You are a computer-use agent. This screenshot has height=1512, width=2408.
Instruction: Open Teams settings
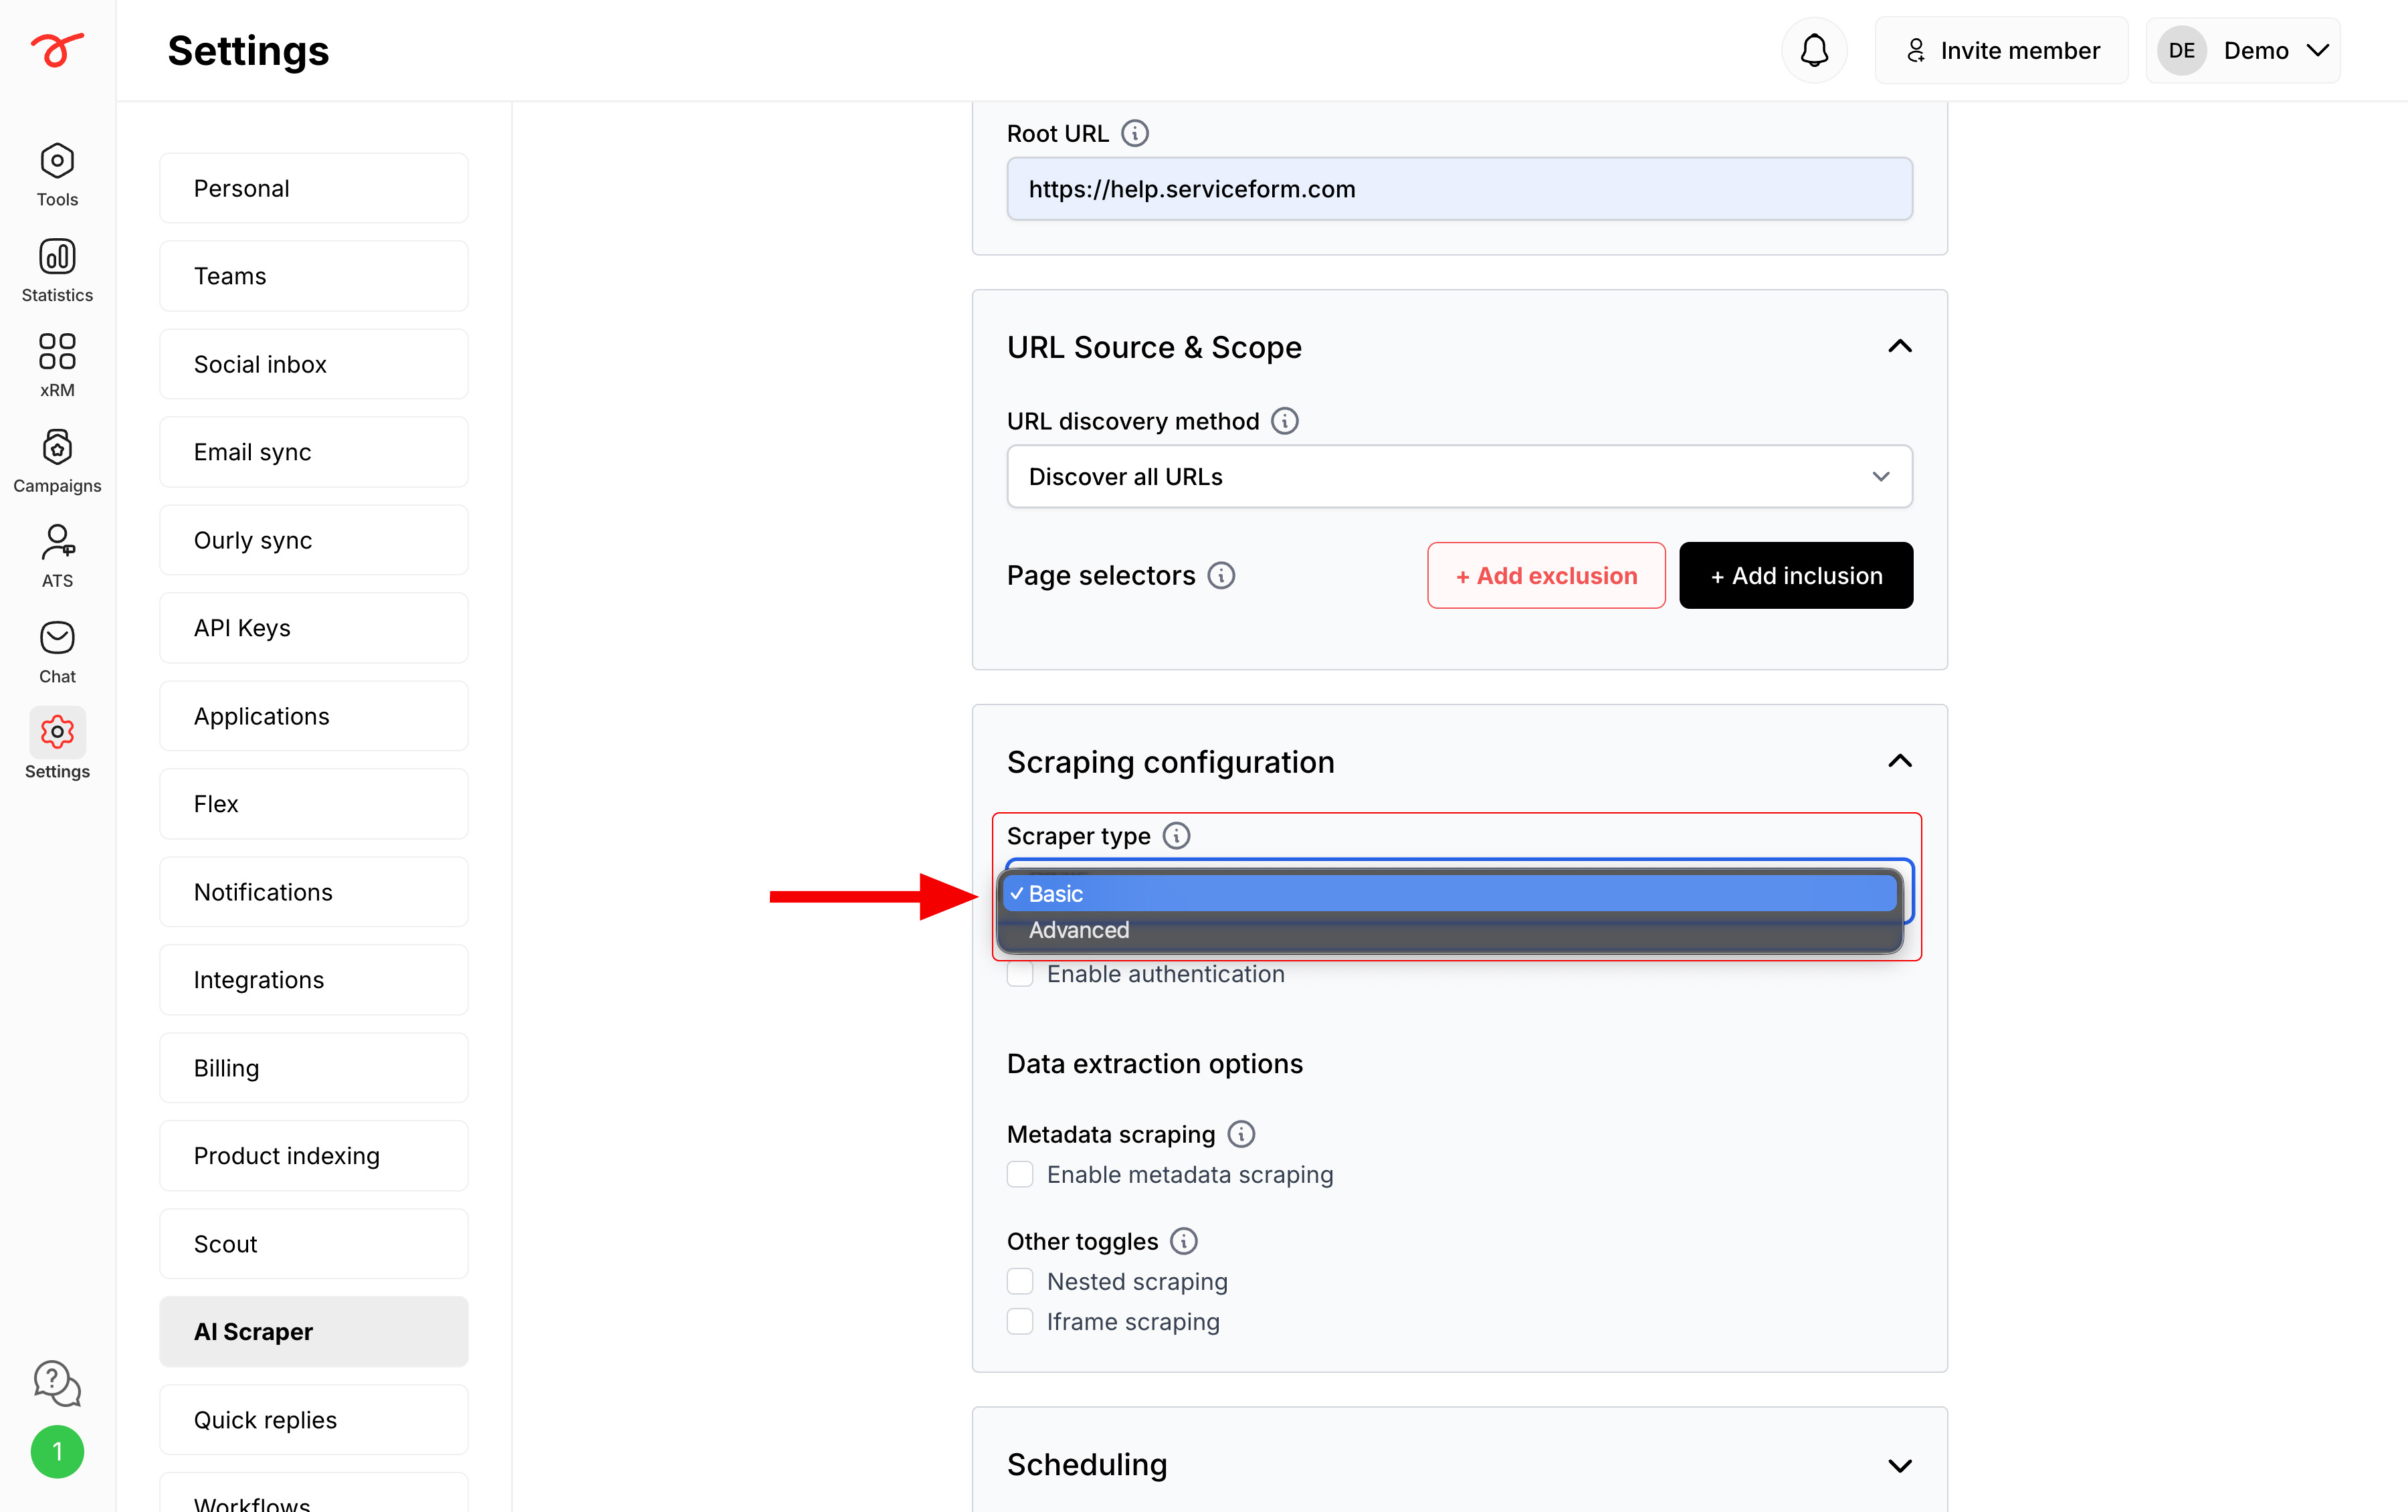pyautogui.click(x=314, y=276)
